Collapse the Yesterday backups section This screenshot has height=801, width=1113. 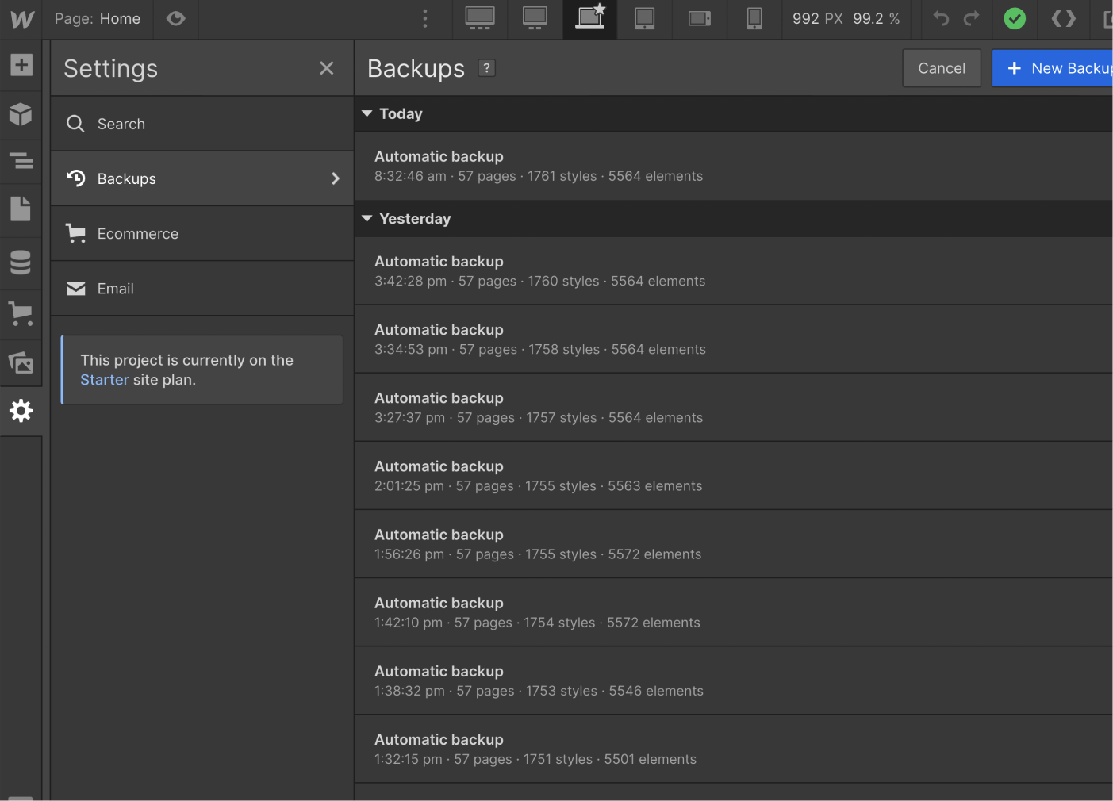click(x=367, y=218)
